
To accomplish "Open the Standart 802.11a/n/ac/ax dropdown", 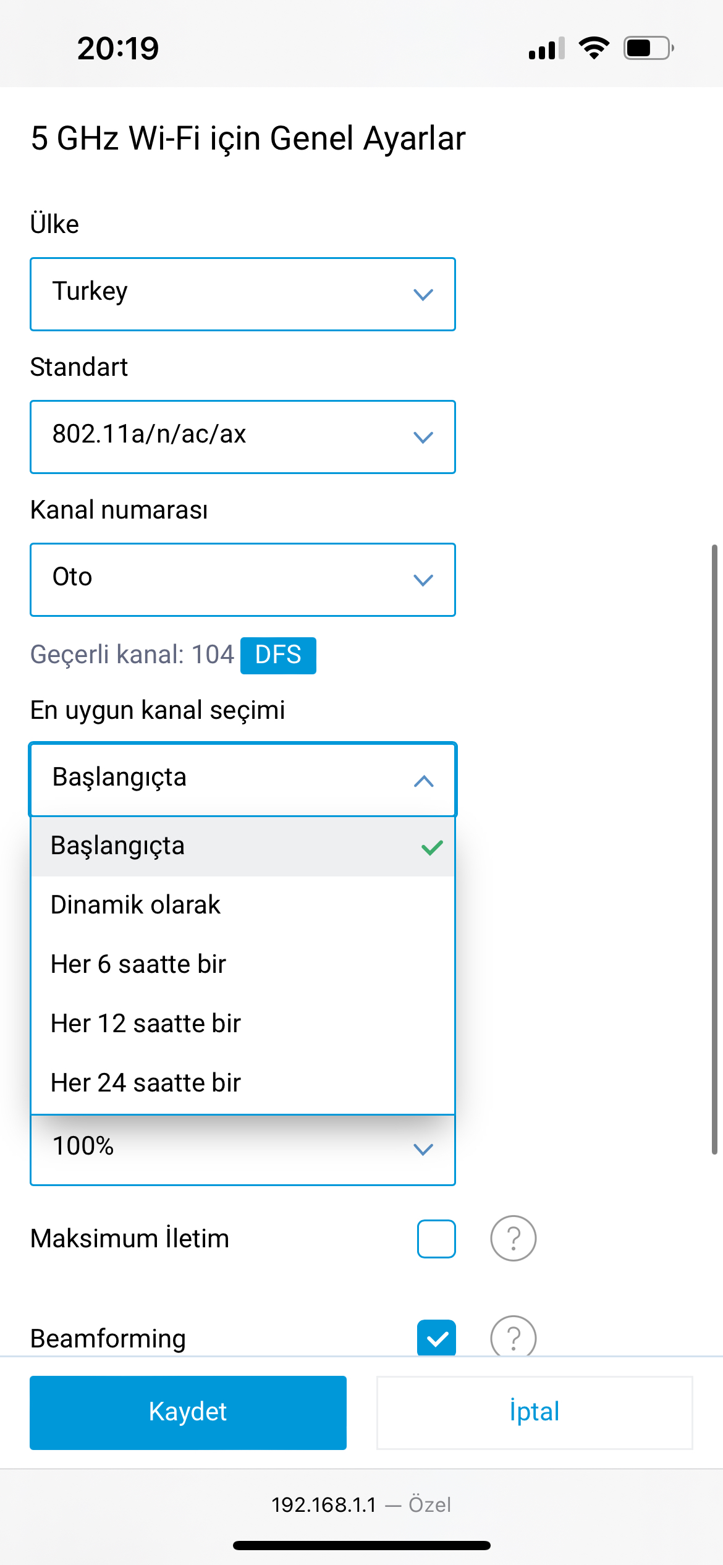I will coord(243,437).
